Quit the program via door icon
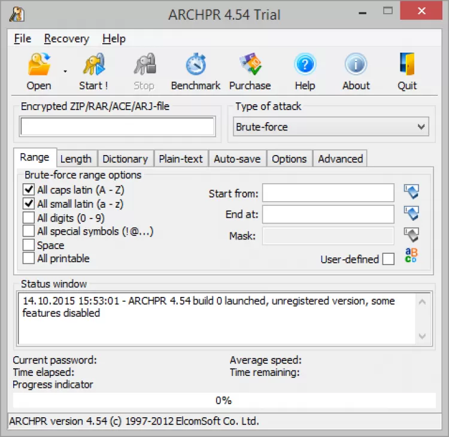The image size is (449, 437). [407, 64]
